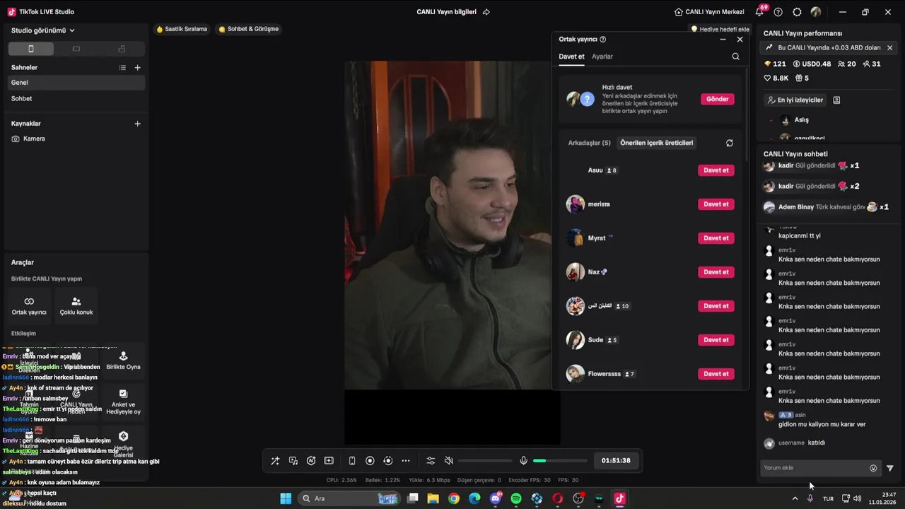Open the profile avatar menu
Viewport: 905px width, 509px height.
[x=816, y=12]
